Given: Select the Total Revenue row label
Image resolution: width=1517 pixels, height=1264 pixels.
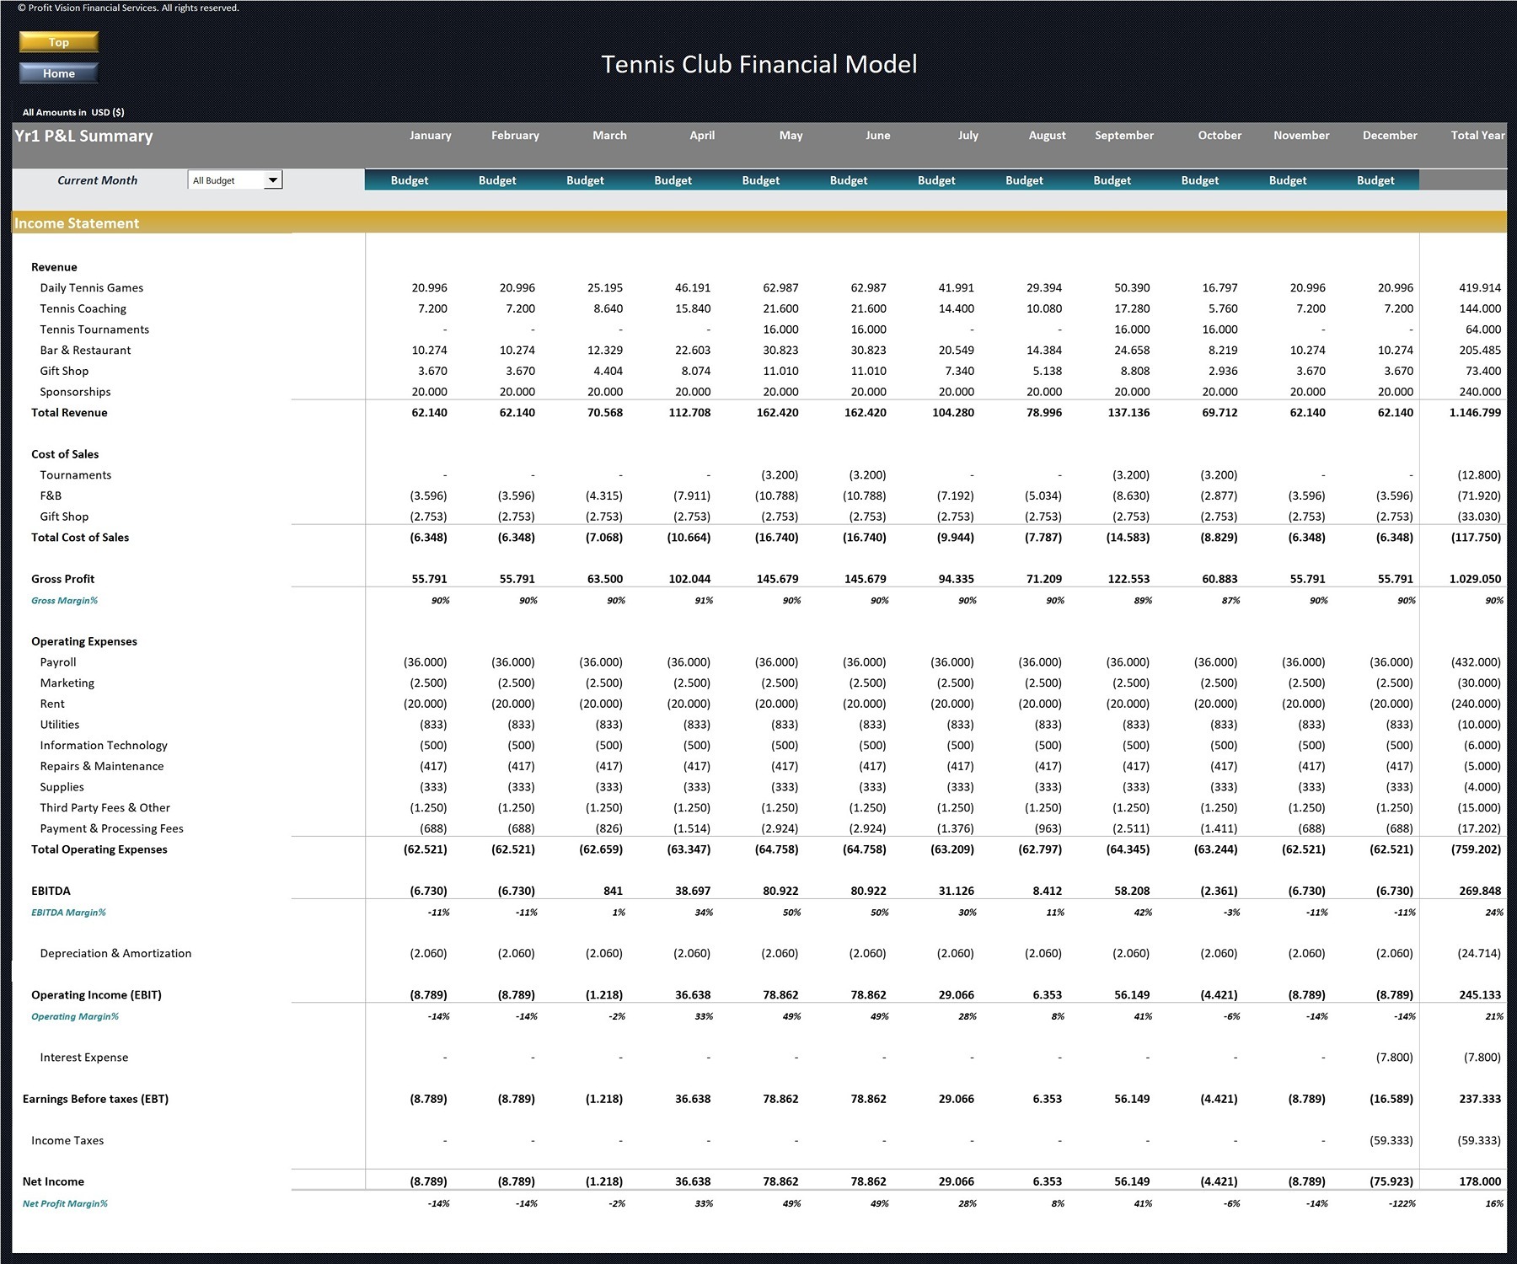Looking at the screenshot, I should [69, 412].
